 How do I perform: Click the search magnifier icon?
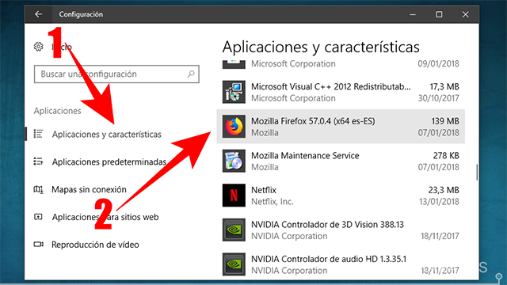point(191,74)
